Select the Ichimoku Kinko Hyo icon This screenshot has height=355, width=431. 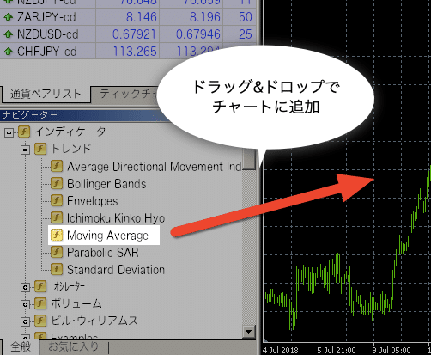pyautogui.click(x=57, y=217)
